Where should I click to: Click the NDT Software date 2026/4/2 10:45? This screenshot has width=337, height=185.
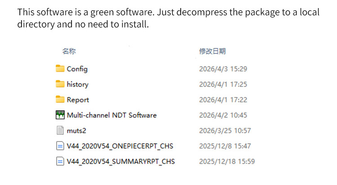click(x=223, y=115)
